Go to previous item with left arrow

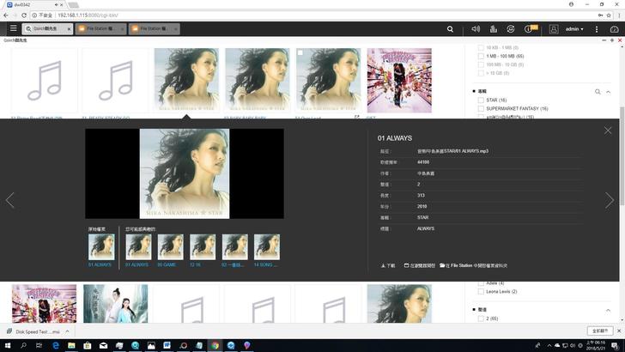point(10,200)
